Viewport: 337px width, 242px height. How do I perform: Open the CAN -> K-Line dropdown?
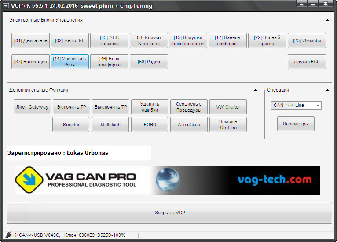pos(296,105)
